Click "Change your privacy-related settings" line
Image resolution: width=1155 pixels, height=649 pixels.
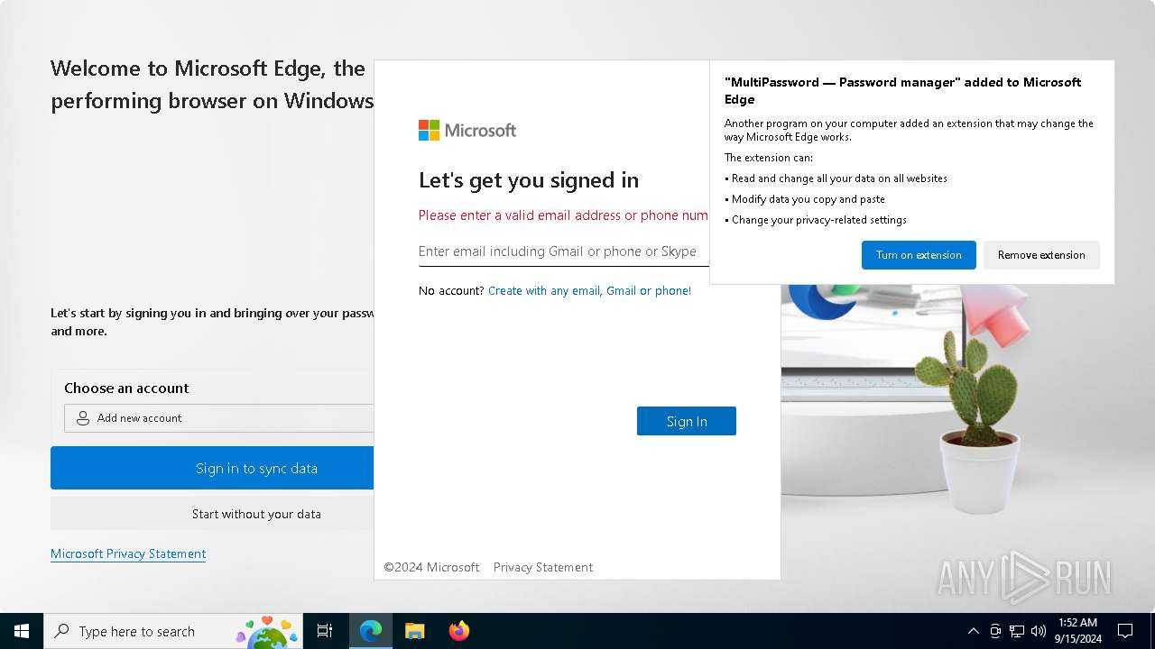click(x=816, y=220)
